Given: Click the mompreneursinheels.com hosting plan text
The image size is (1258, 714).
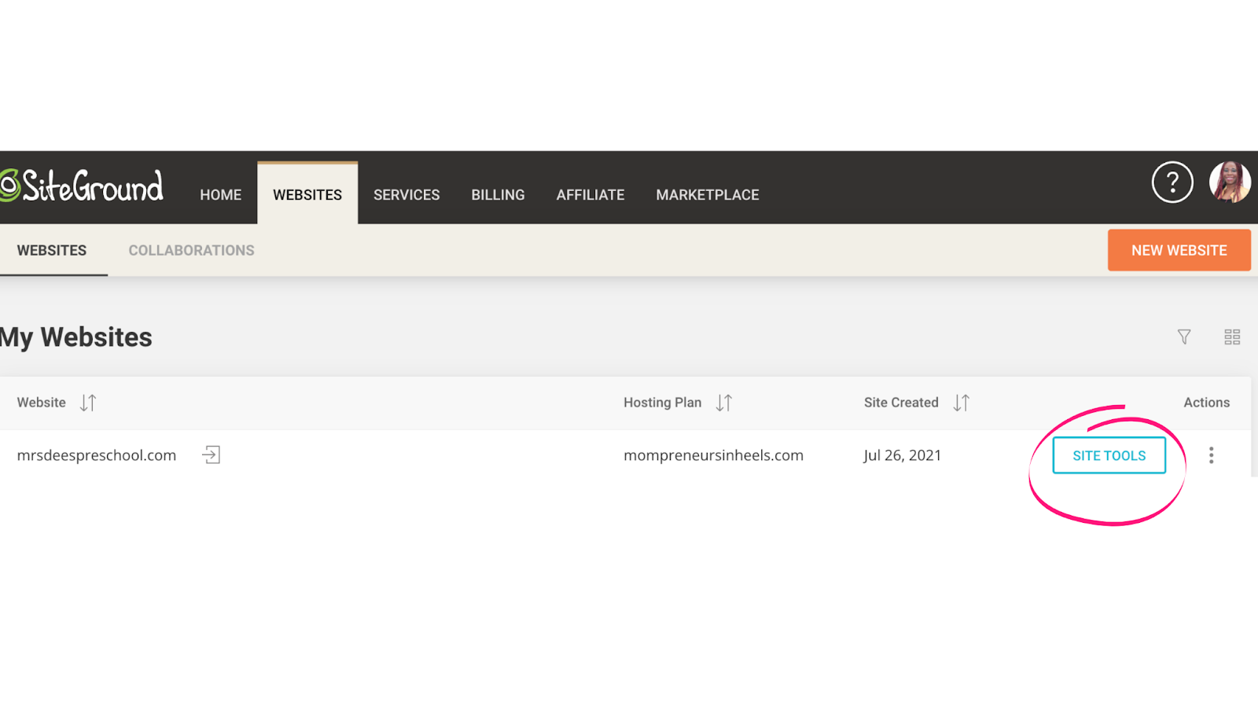Looking at the screenshot, I should [713, 455].
